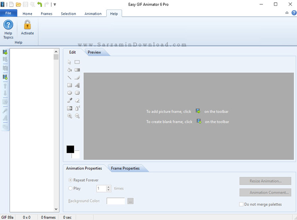The width and height of the screenshot is (297, 220).
Task: Select the Animation Properties tab
Action: [84, 168]
